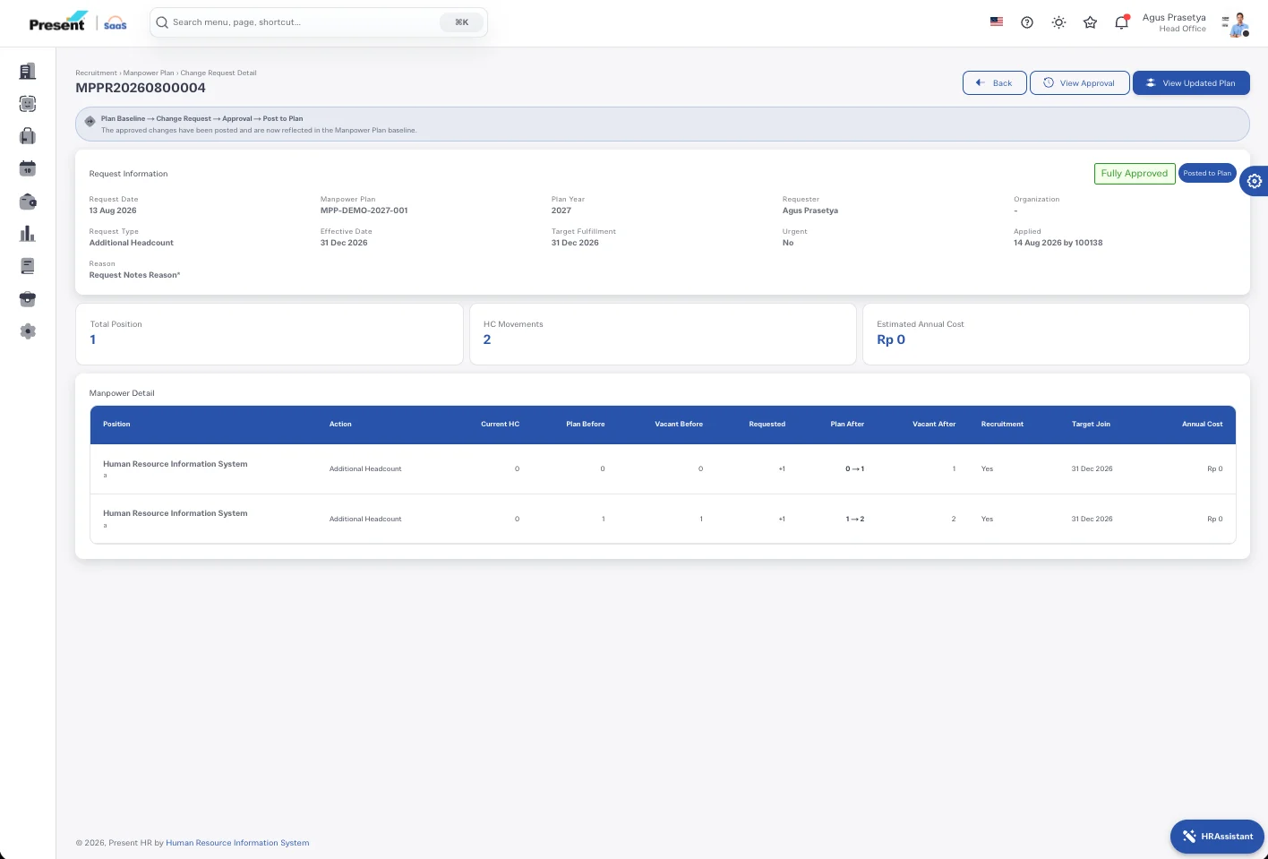Open the book icon in sidebar
Viewport: 1268px width, 859px height.
28,266
